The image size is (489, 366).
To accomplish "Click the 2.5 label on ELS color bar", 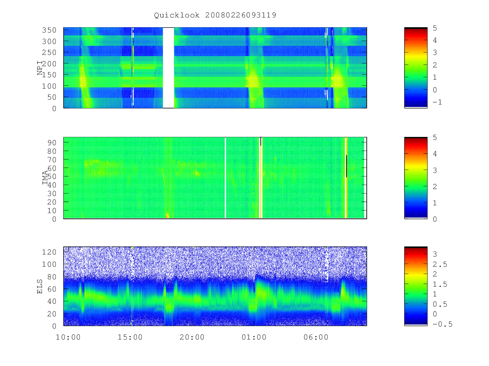I will (x=439, y=264).
